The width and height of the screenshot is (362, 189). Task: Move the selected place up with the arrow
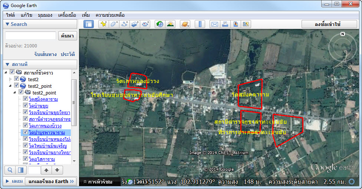coord(46,170)
